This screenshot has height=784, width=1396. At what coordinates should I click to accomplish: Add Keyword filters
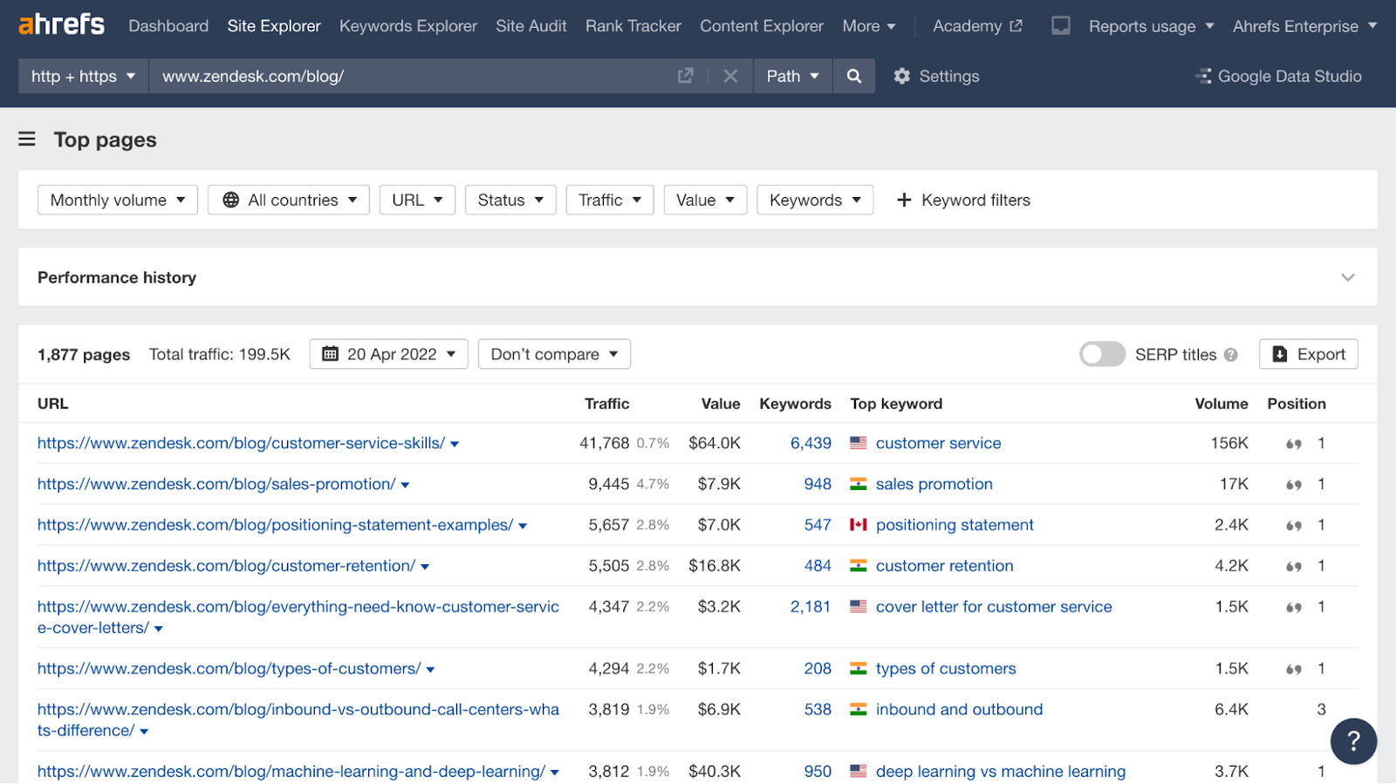click(963, 201)
